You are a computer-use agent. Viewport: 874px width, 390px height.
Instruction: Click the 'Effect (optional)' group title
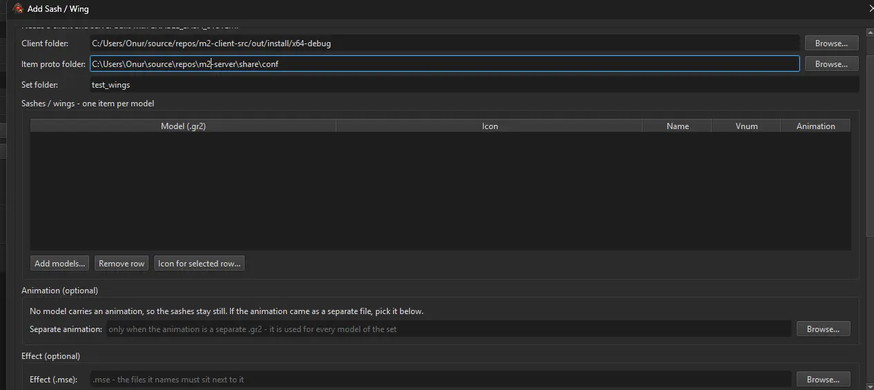pos(50,356)
